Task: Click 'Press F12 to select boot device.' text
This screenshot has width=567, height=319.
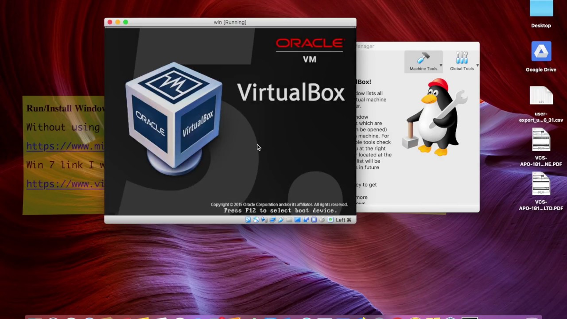Action: click(x=280, y=210)
